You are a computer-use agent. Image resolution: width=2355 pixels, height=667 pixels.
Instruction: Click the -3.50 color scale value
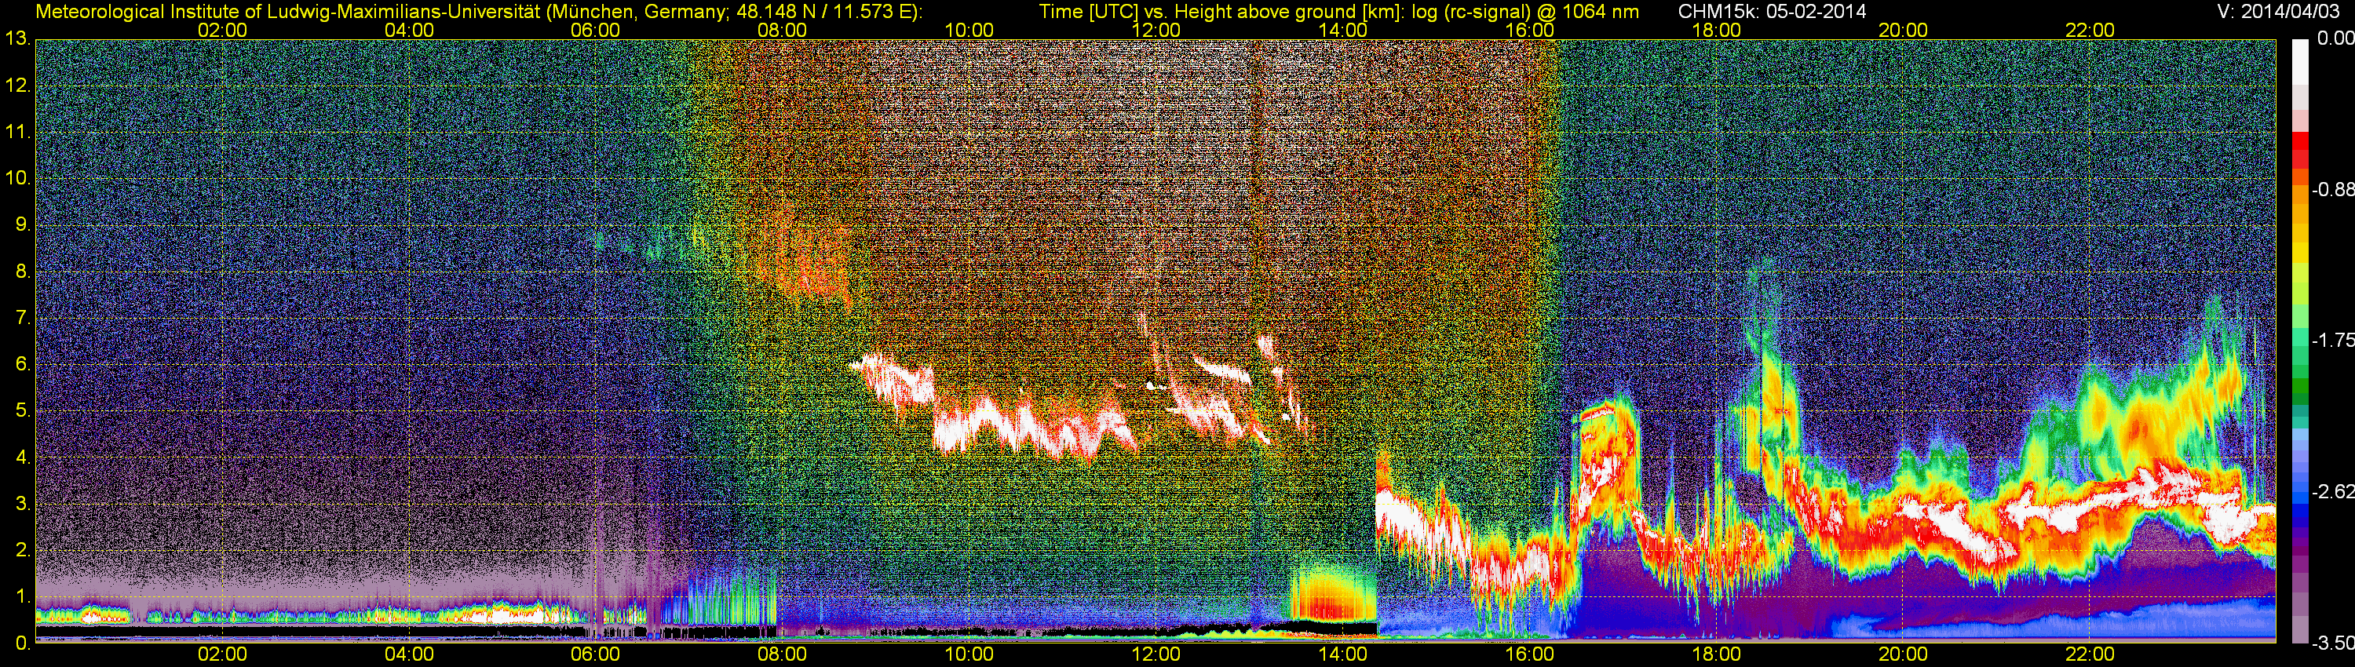(x=2332, y=643)
